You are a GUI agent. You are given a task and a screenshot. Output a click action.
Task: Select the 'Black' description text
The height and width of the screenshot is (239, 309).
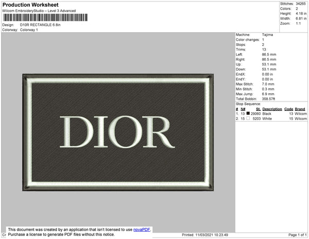pos(267,114)
